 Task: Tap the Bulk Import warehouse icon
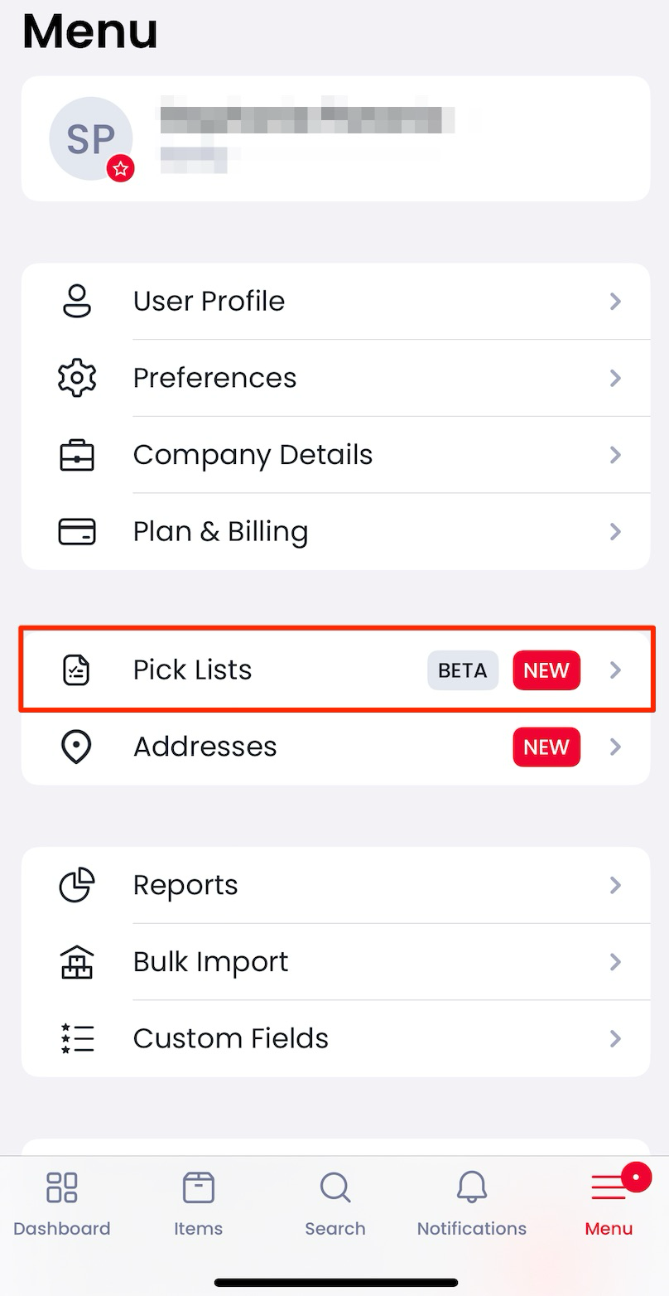[77, 962]
